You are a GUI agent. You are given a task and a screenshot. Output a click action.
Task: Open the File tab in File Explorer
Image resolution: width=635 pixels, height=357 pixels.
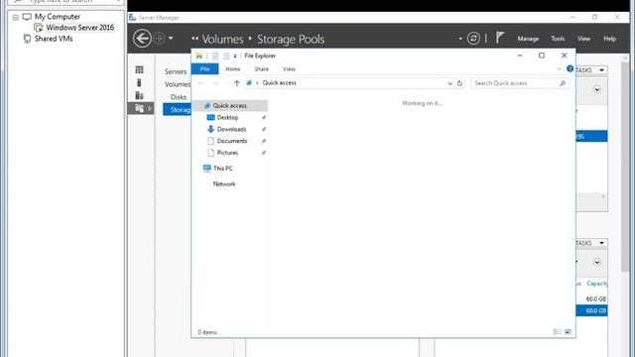point(205,69)
